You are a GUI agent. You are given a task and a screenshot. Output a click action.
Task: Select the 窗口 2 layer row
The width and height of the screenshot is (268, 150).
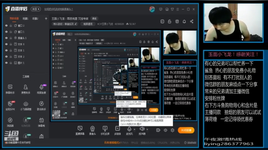coord(26,26)
